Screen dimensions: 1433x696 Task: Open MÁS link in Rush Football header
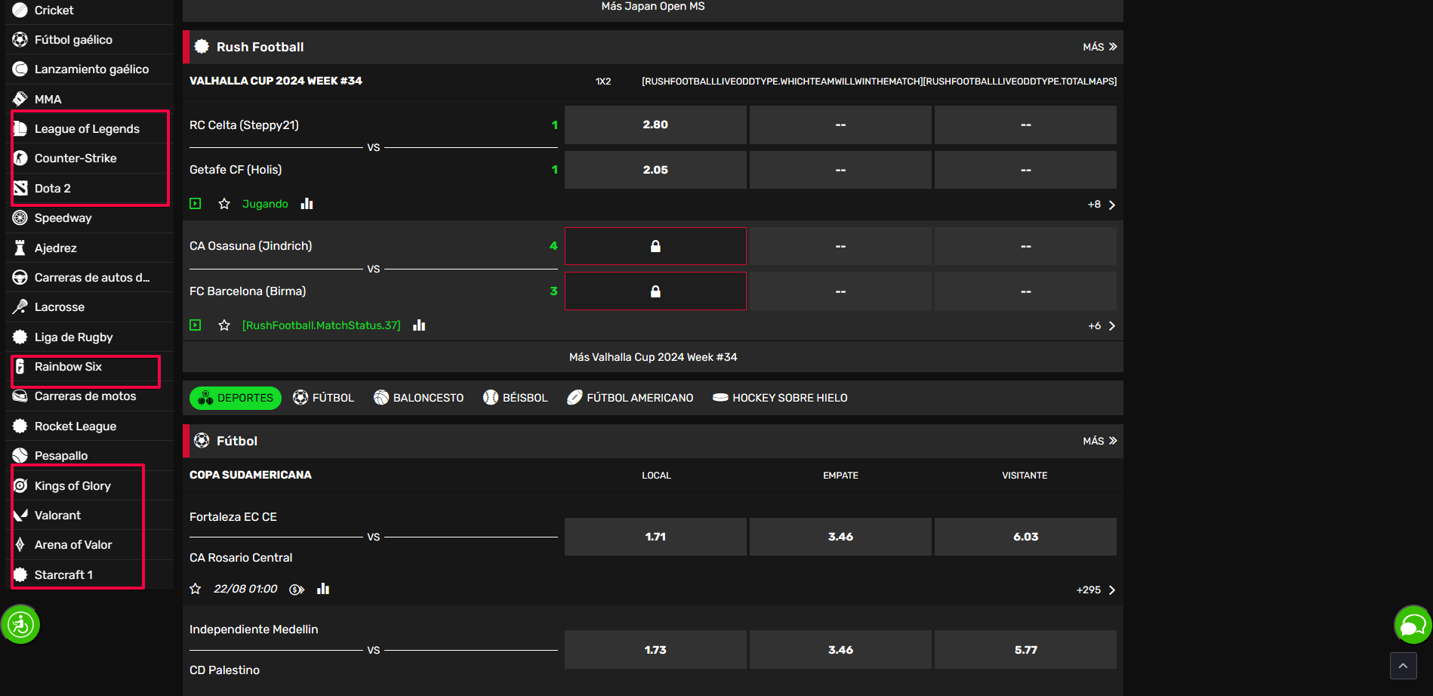pos(1100,47)
